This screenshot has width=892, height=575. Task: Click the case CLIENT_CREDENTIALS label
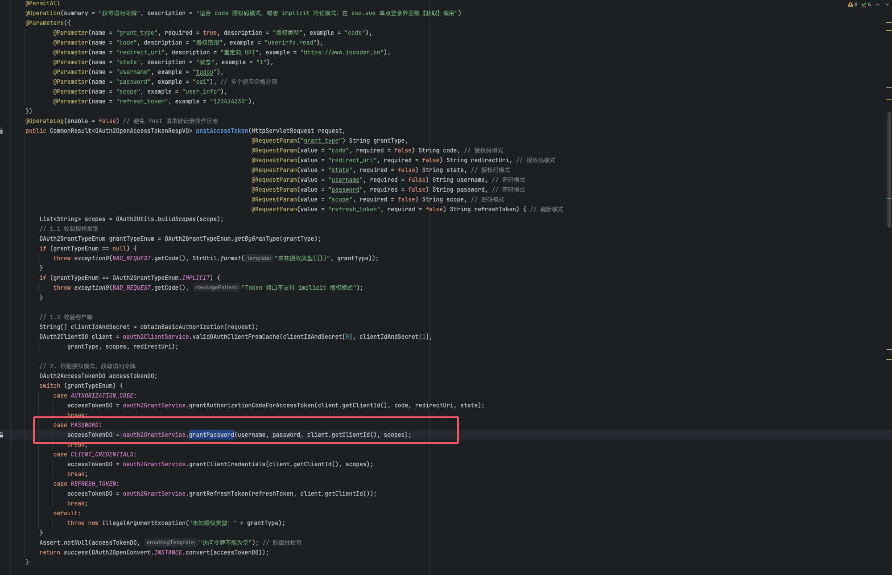point(95,455)
